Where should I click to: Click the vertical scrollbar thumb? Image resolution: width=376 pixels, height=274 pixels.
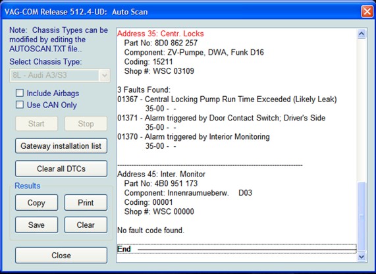tap(362, 217)
